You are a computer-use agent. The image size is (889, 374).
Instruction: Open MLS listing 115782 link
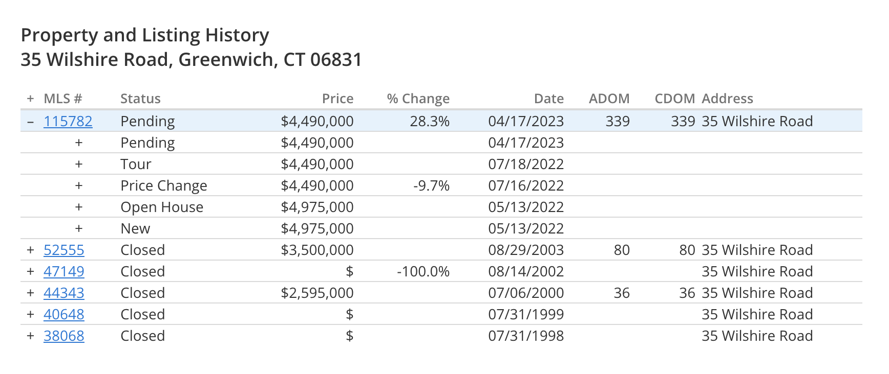(x=68, y=122)
